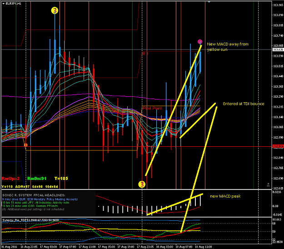Click the 113.740 price scale value
284x249 pixels.
278,36
